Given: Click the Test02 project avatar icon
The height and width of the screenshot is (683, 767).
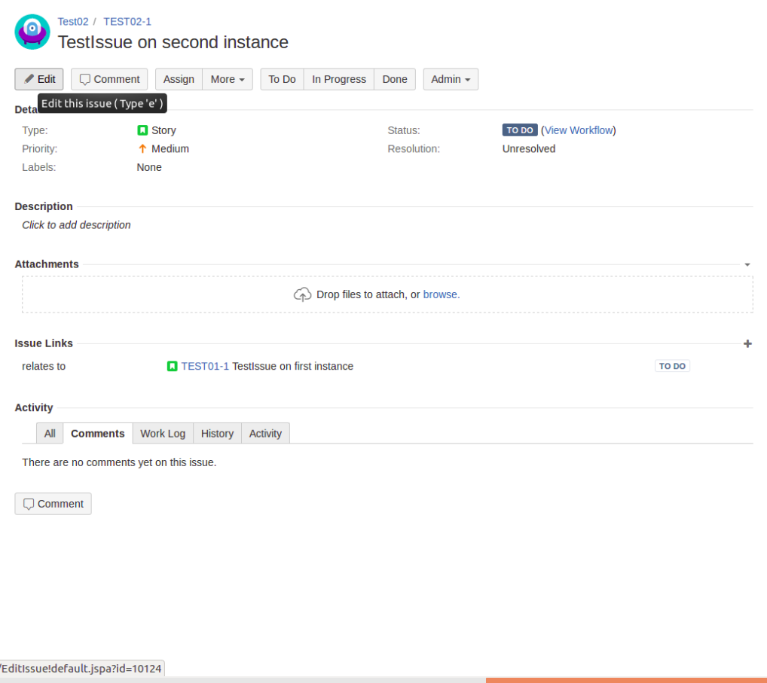Looking at the screenshot, I should coord(32,32).
